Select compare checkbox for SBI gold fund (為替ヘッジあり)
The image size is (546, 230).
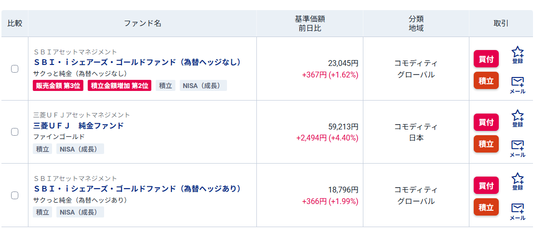point(15,195)
